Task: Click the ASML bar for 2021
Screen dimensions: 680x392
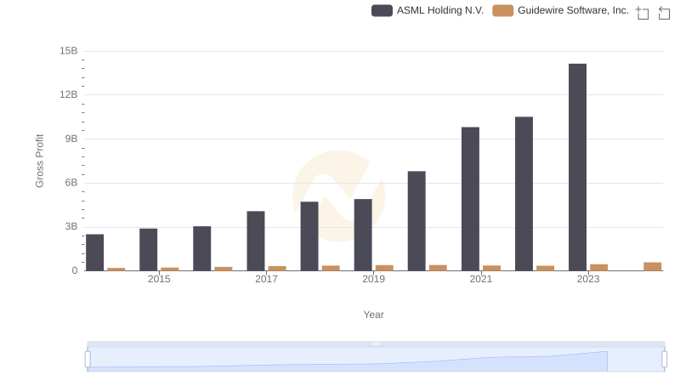Action: pos(470,199)
